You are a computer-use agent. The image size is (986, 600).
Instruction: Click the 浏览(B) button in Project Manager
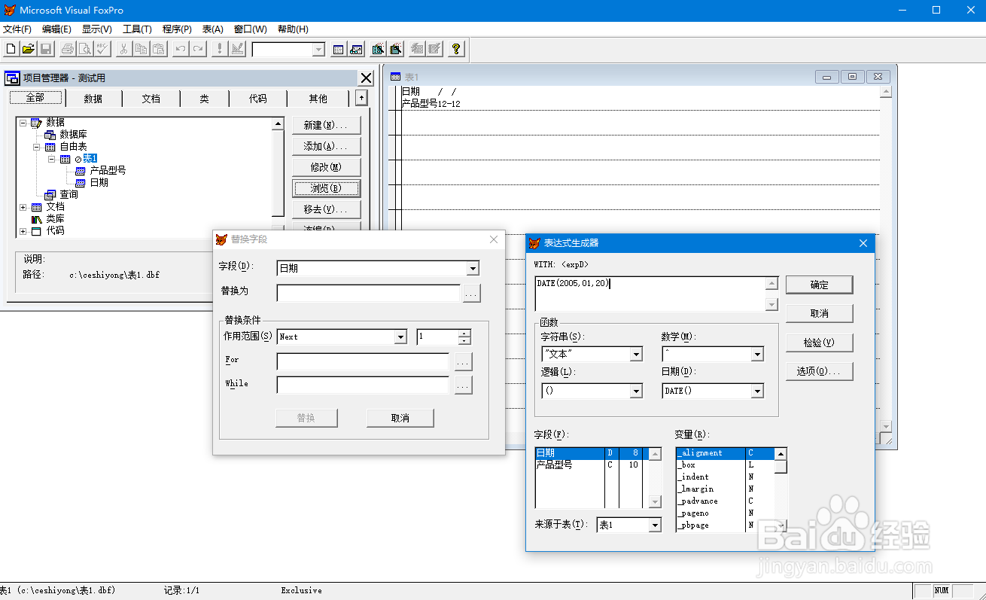click(x=326, y=187)
